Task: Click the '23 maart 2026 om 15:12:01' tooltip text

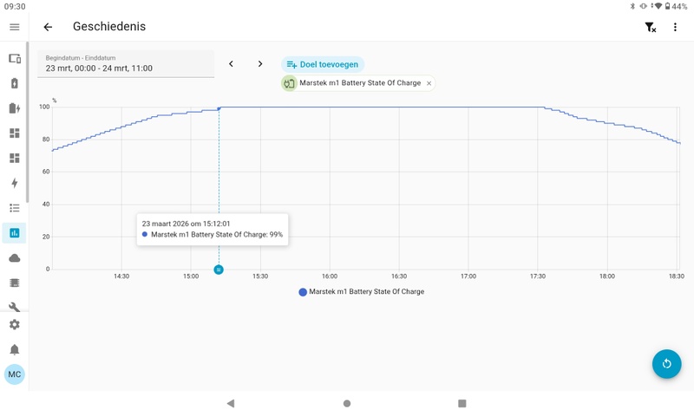Action: tap(186, 224)
